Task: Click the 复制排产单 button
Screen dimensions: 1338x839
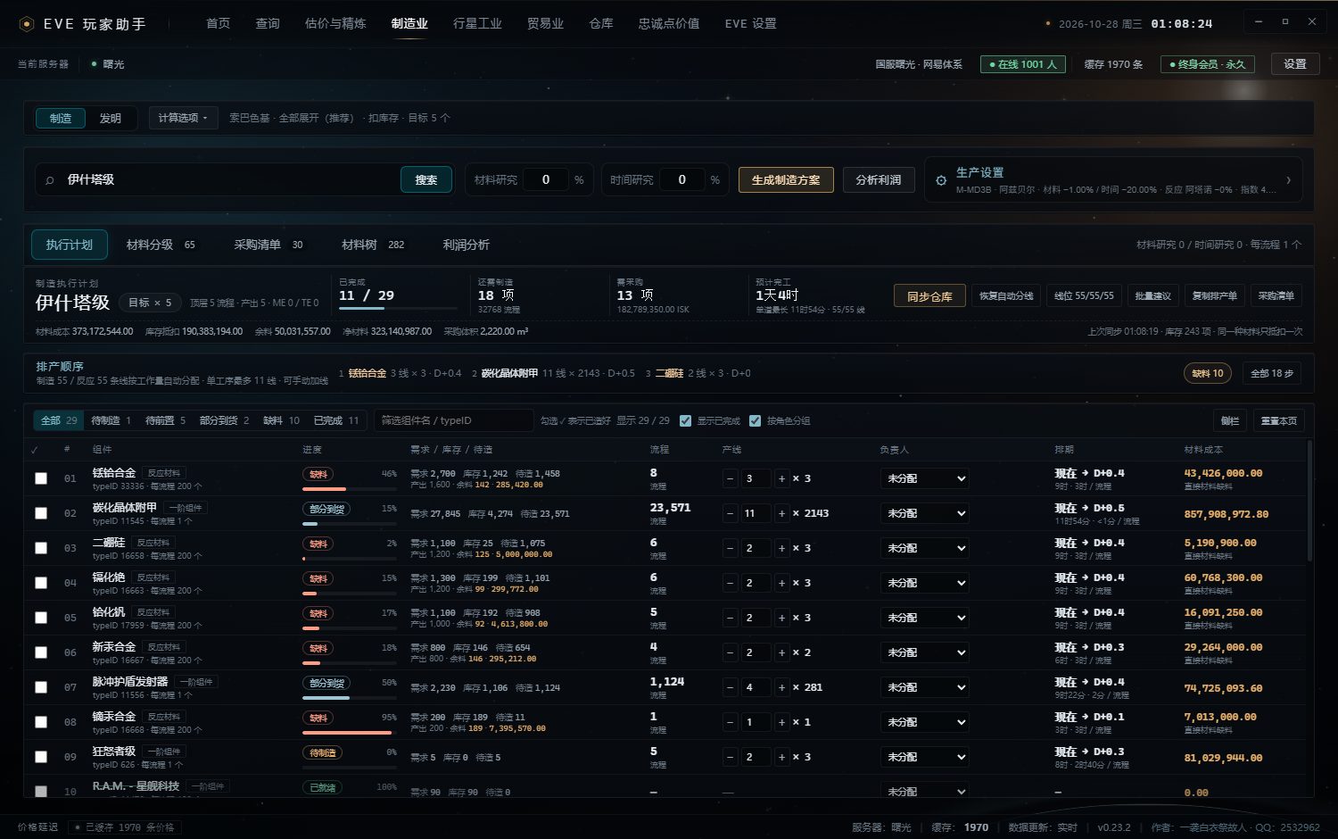Action: pos(1215,296)
